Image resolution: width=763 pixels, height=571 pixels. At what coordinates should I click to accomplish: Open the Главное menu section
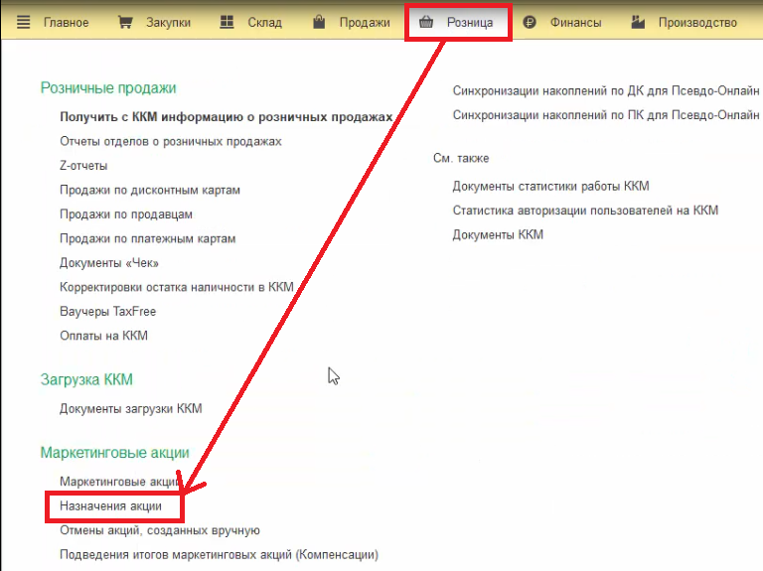(x=66, y=22)
